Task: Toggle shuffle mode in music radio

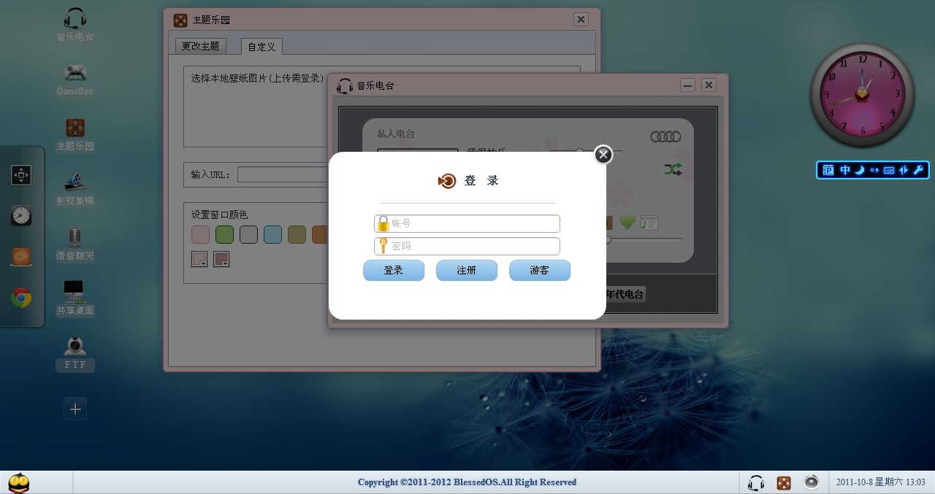Action: [673, 169]
